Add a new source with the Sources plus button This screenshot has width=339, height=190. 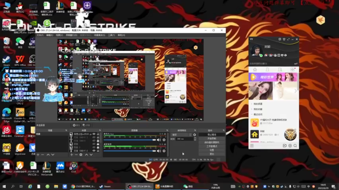pos(72,155)
